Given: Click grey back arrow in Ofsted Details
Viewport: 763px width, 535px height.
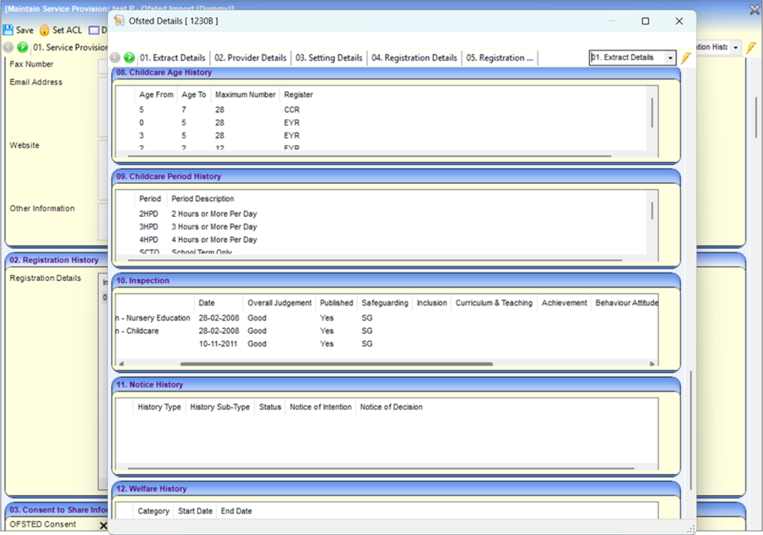Looking at the screenshot, I should (116, 57).
